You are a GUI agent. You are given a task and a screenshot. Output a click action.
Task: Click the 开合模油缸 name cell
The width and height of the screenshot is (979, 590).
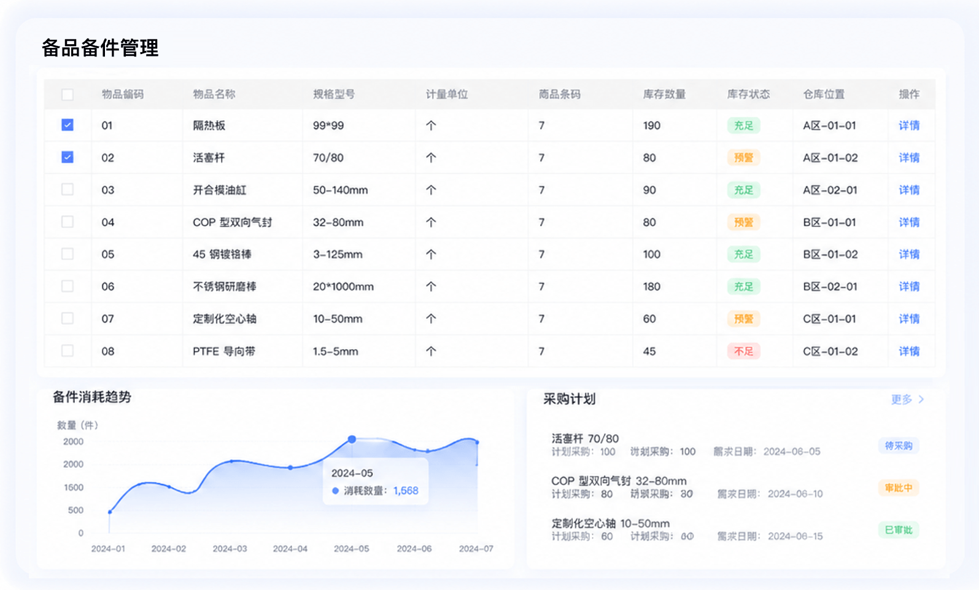point(220,190)
